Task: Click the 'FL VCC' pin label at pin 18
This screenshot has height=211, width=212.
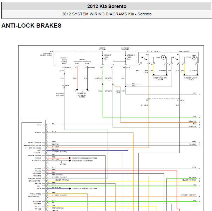Action: (x=38, y=168)
